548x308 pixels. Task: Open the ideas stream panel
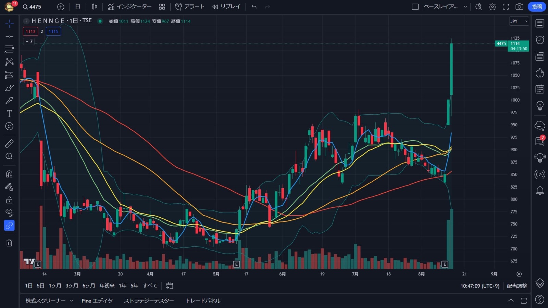click(x=540, y=158)
